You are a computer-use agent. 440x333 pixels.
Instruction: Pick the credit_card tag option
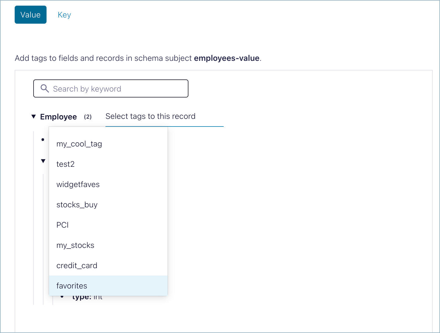[x=77, y=266]
